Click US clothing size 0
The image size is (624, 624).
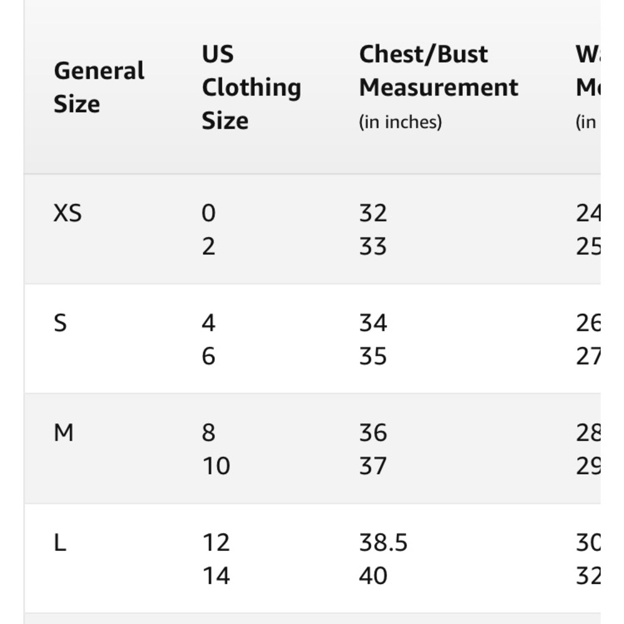click(x=208, y=213)
